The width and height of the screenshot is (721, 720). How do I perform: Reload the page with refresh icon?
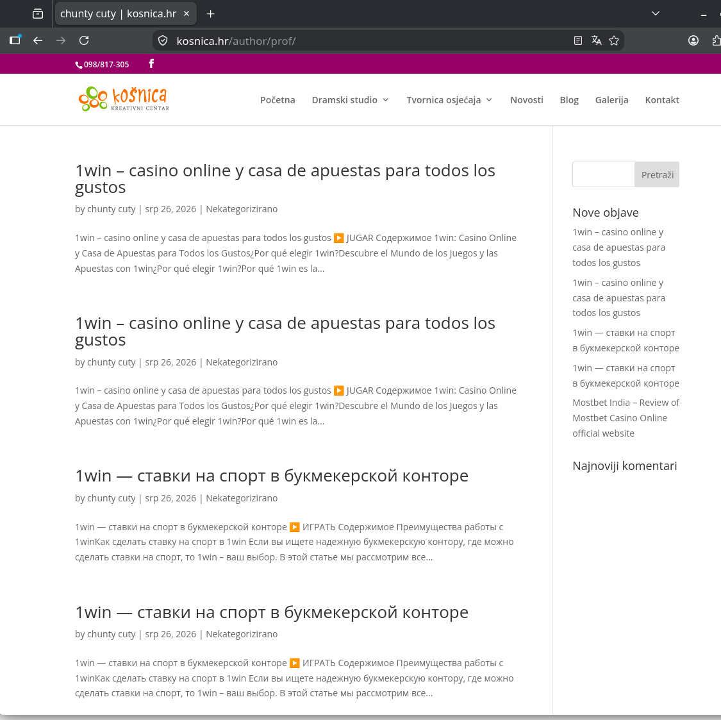(84, 40)
